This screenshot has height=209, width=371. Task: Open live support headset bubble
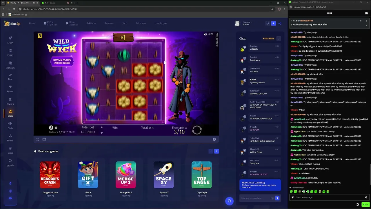(229, 201)
